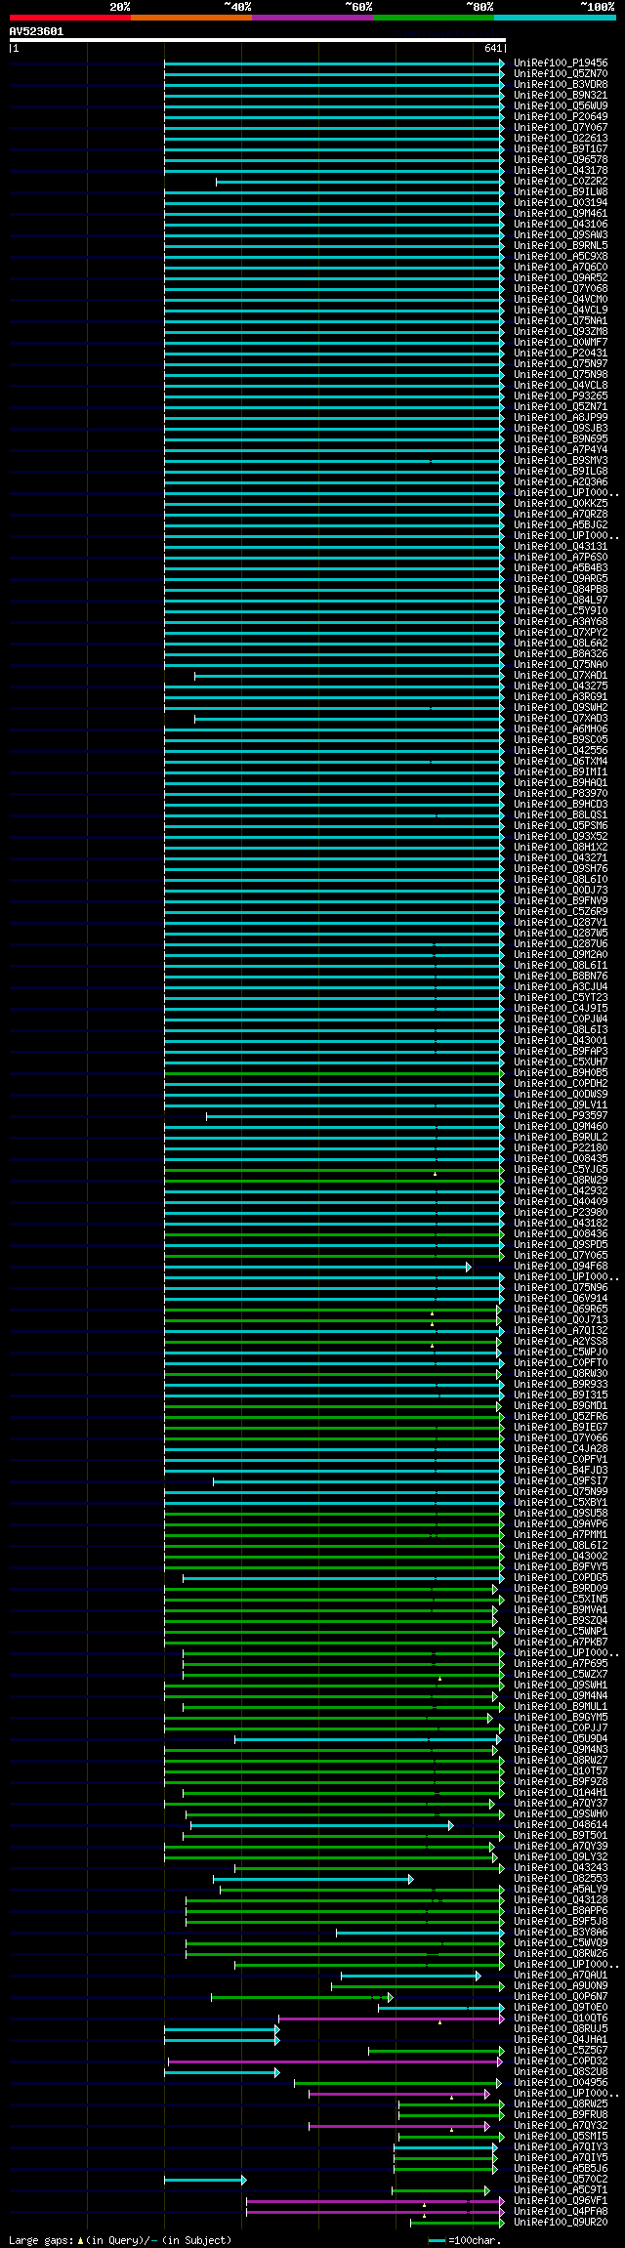Click the UniRef100_Q03194 hit label
The image size is (625, 2248).
561,202
